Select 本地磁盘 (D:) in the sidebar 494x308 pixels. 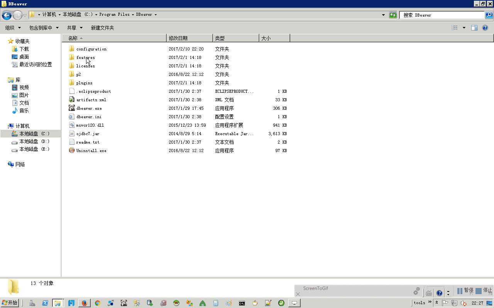pyautogui.click(x=34, y=141)
